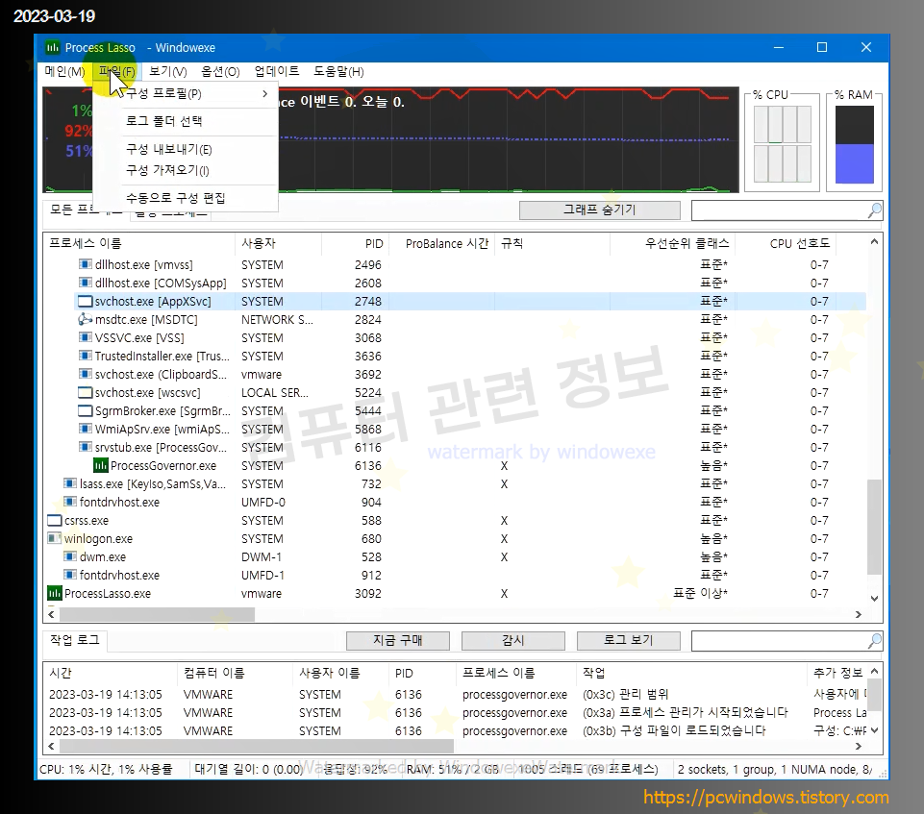Click the log entry 프로세스 관리가 시작되었습니다
Screen dimensions: 924x814
(685, 712)
